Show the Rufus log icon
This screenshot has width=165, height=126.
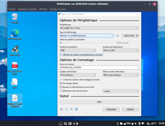(x=76, y=109)
